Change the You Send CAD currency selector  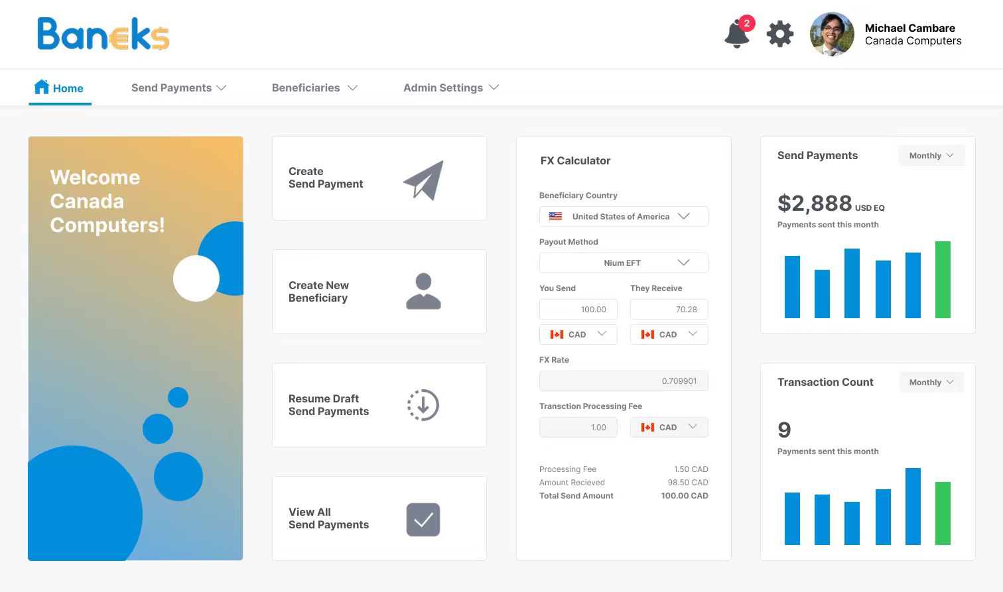pyautogui.click(x=578, y=334)
